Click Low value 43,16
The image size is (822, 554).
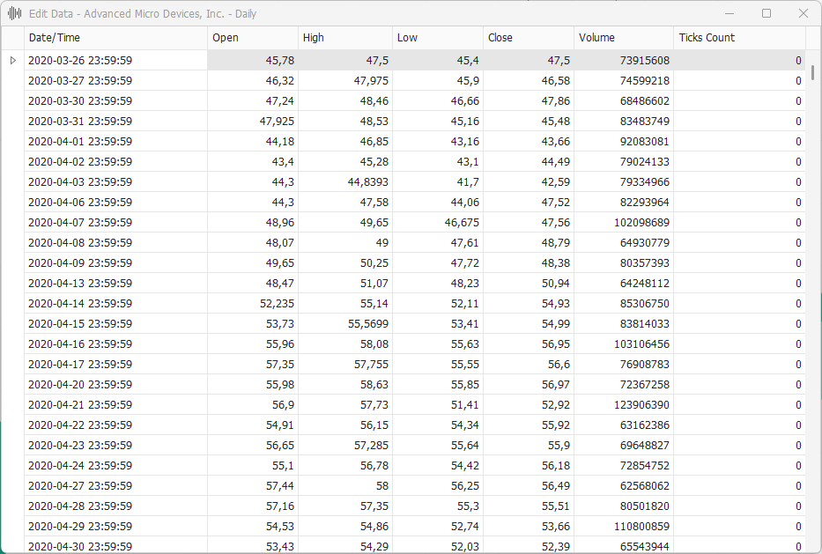tap(438, 142)
